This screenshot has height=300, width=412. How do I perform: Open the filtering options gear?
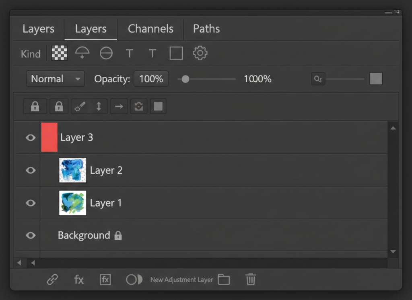pos(200,53)
